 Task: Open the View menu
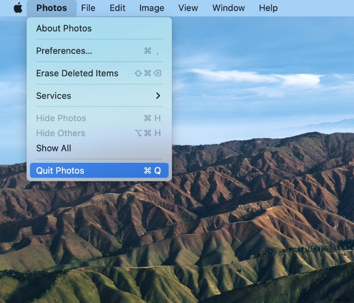[188, 8]
